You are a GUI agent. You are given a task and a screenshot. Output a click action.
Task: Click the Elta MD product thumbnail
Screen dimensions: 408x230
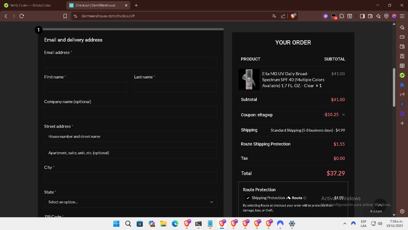(249, 79)
